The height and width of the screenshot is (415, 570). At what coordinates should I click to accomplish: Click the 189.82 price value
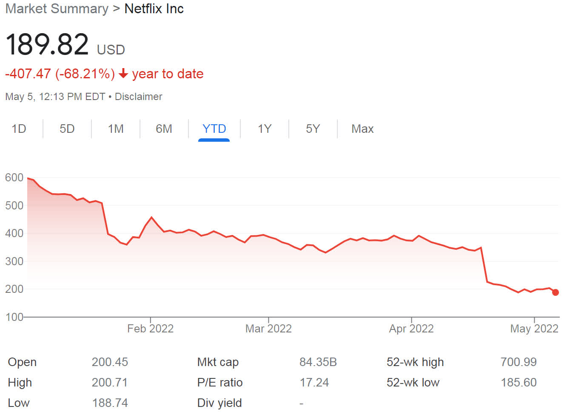47,44
